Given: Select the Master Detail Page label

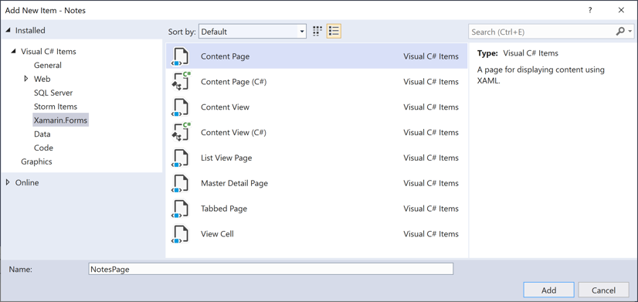Looking at the screenshot, I should (234, 183).
